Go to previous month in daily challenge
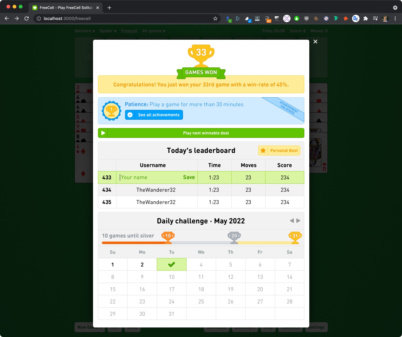Image resolution: width=402 pixels, height=337 pixels. [x=292, y=221]
